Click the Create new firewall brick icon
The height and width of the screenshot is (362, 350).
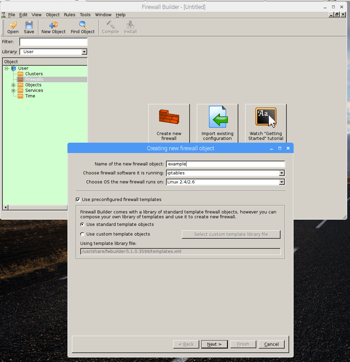169,117
